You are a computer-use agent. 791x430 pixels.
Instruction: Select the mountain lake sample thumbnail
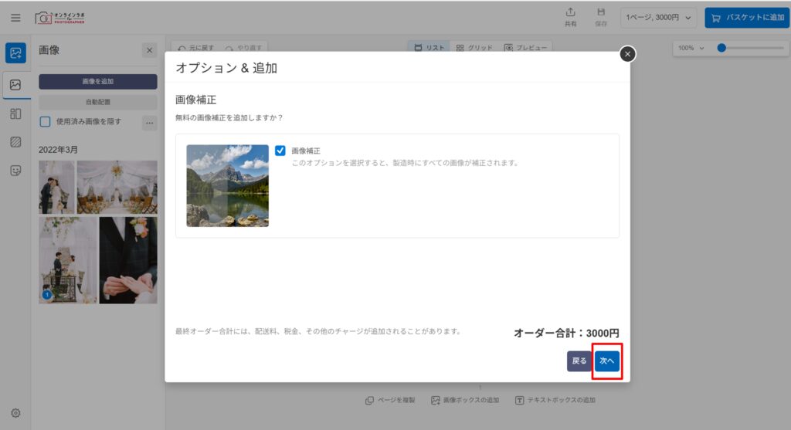click(227, 185)
